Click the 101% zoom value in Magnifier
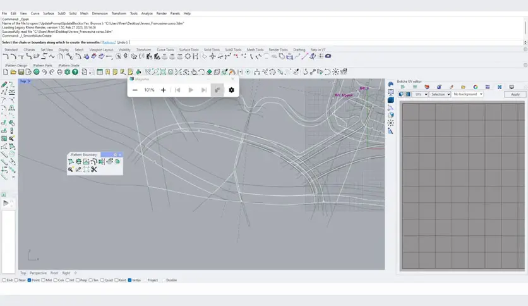The width and height of the screenshot is (528, 306). click(149, 90)
